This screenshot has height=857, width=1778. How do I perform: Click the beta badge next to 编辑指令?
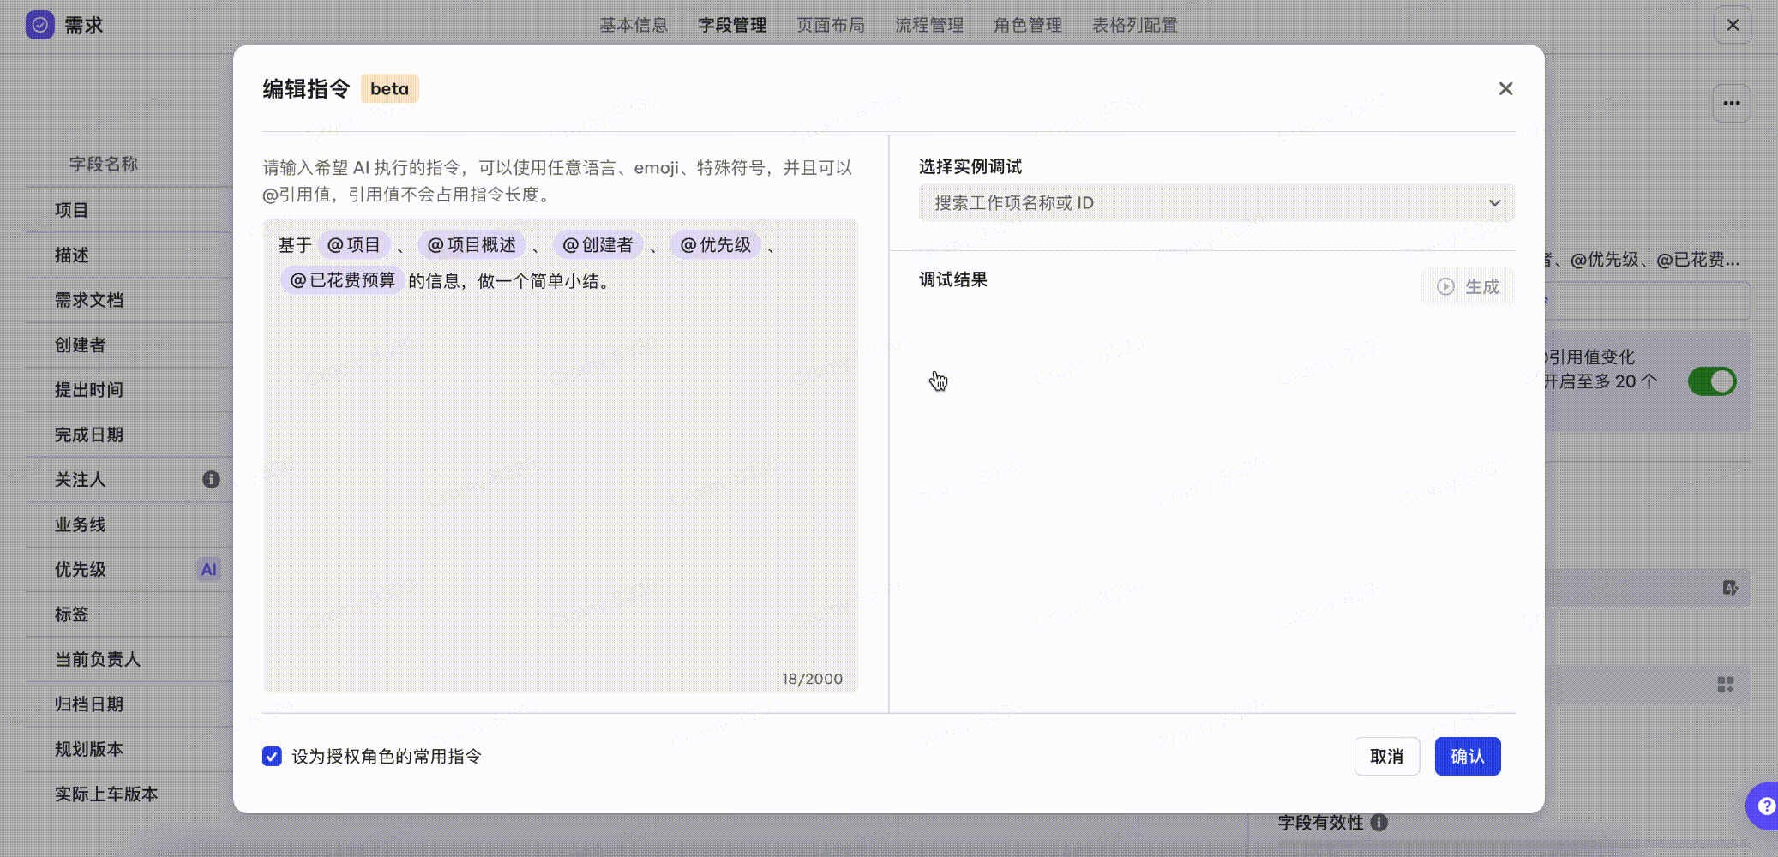[x=389, y=88]
